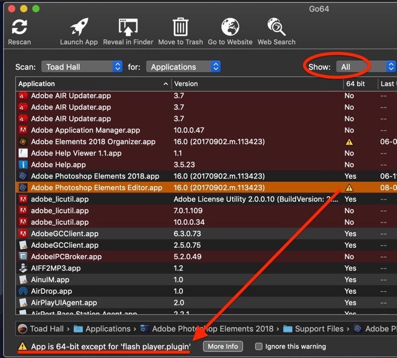Select the AIFF2MP3.app row
This screenshot has width=397, height=358.
click(206, 268)
